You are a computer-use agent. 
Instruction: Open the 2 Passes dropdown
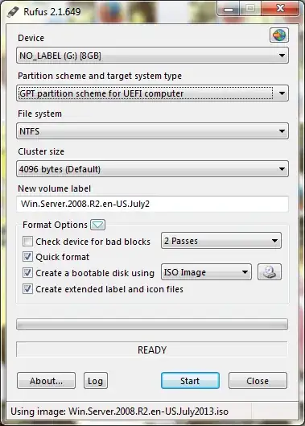coord(221,241)
